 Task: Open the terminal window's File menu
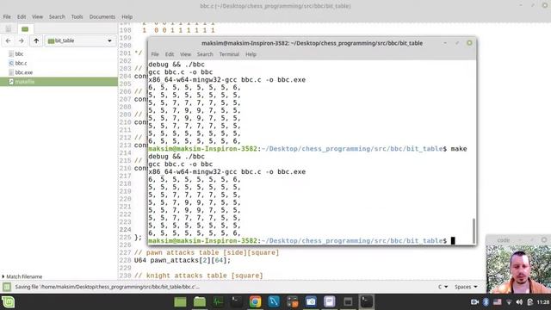pos(155,54)
